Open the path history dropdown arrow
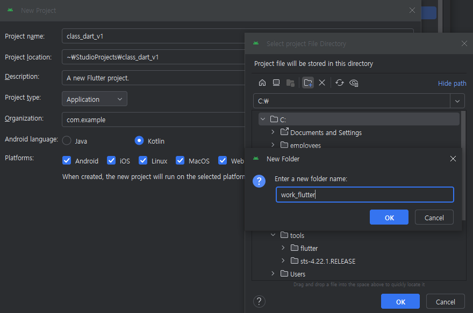473x313 pixels. [x=457, y=101]
